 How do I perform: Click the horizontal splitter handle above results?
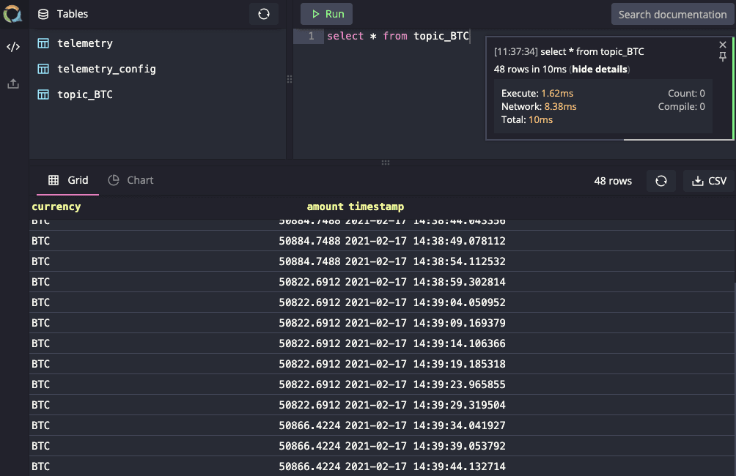[x=386, y=163]
